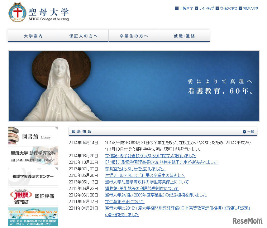Open news 聖母大学助産学専攻科の学生募集停止について

147,182
